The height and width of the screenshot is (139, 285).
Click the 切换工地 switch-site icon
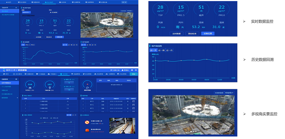tap(112, 70)
